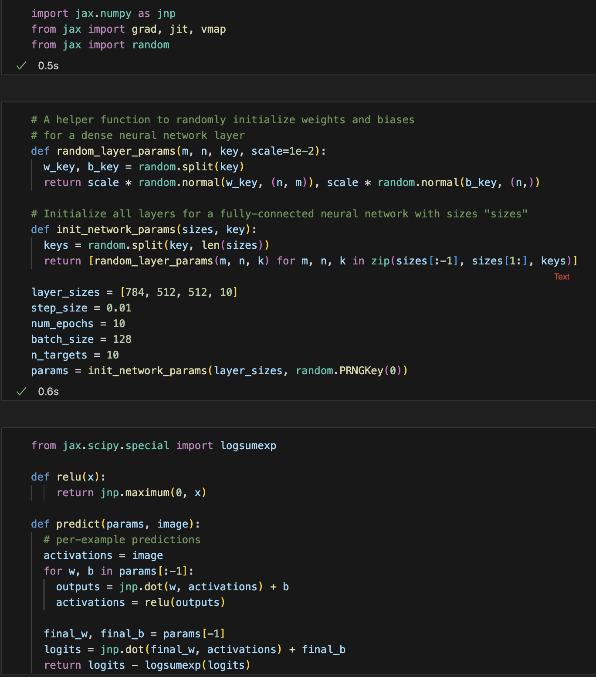Click the "def random_layer_params" definition line
The width and height of the screenshot is (596, 677).
pos(178,151)
